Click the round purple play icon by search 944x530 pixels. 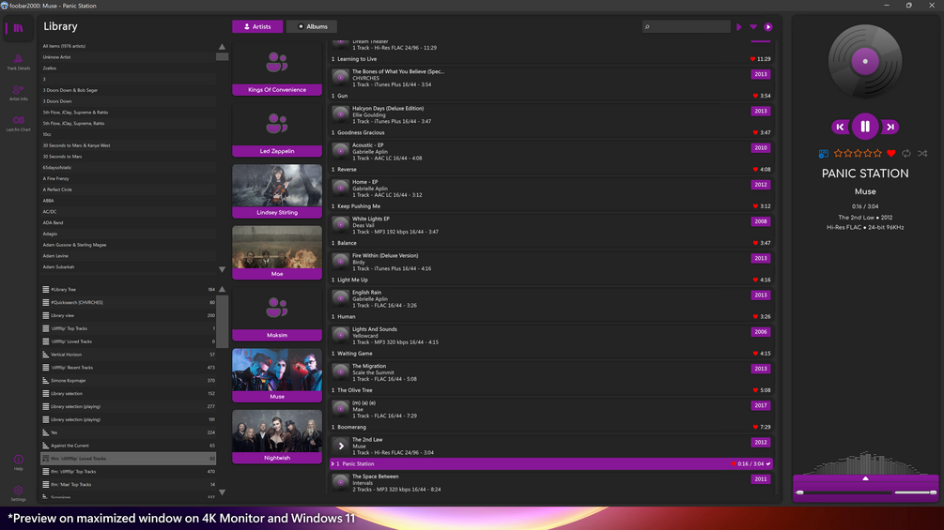(768, 27)
